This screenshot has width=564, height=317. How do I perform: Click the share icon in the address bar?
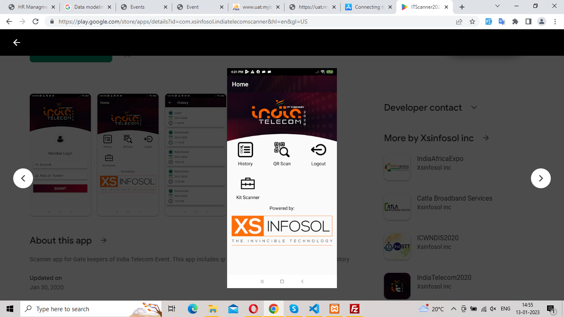[x=459, y=21]
